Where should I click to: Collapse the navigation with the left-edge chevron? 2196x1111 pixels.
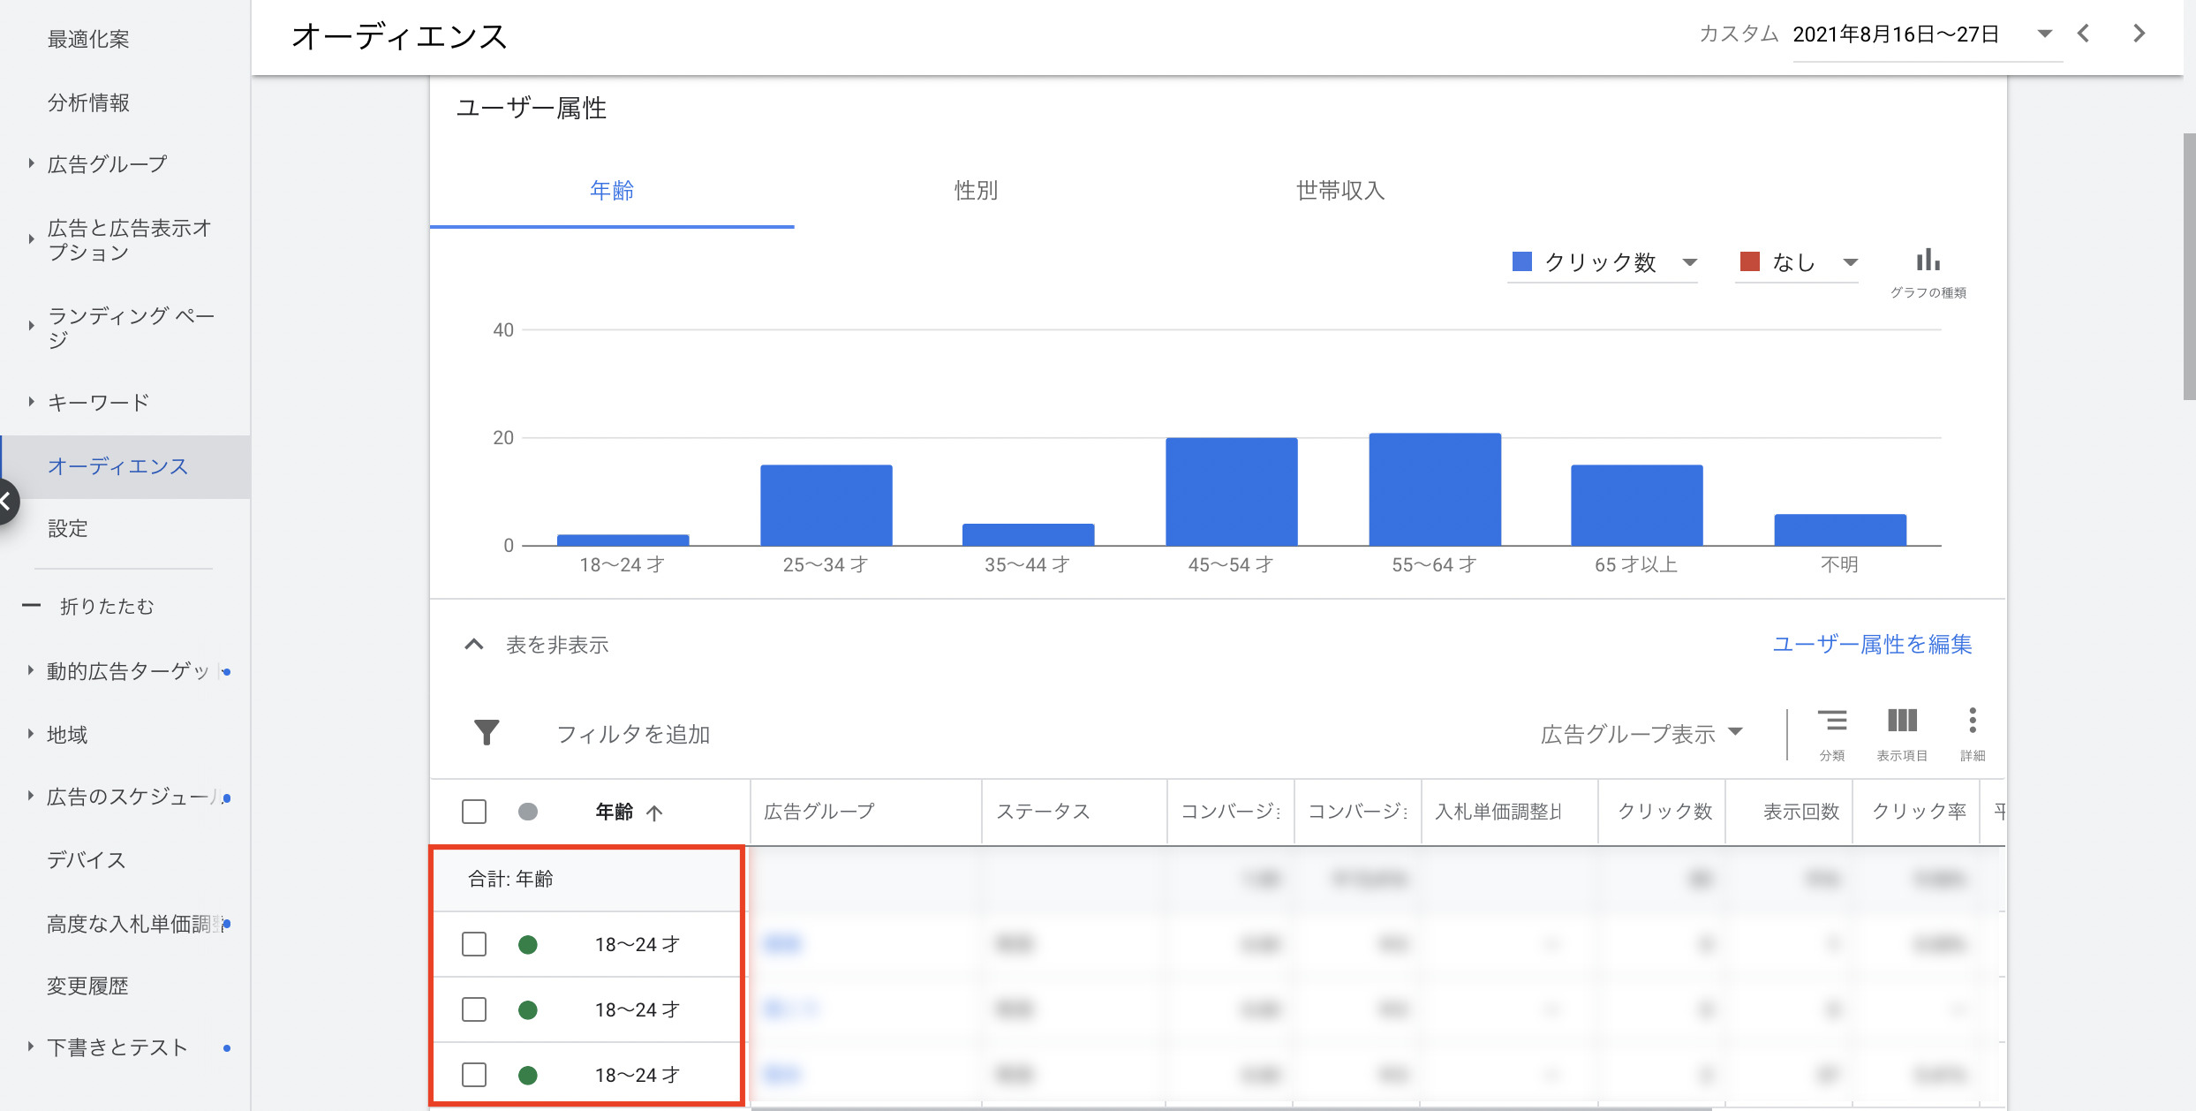[x=7, y=501]
